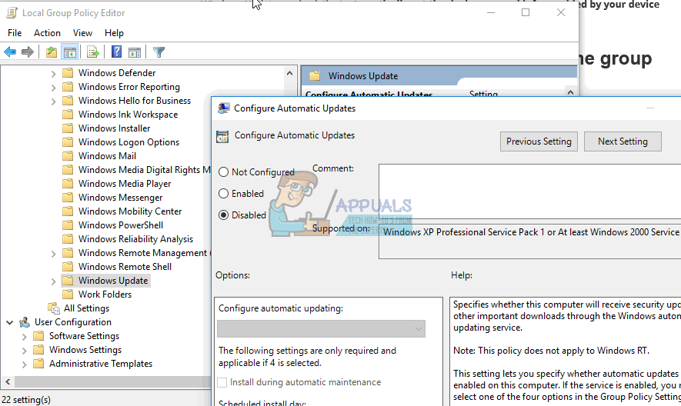Click the Windows Update folder icon in right pane header
This screenshot has height=406, width=681.
315,76
